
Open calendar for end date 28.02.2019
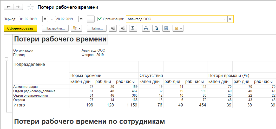[x=81, y=19]
